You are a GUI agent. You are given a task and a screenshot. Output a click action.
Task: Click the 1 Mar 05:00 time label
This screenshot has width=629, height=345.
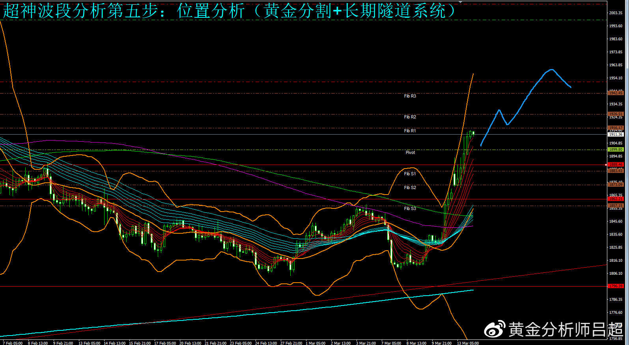pos(315,343)
